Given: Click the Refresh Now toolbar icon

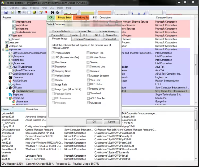Looking at the screenshot, I should (x=13, y=13).
